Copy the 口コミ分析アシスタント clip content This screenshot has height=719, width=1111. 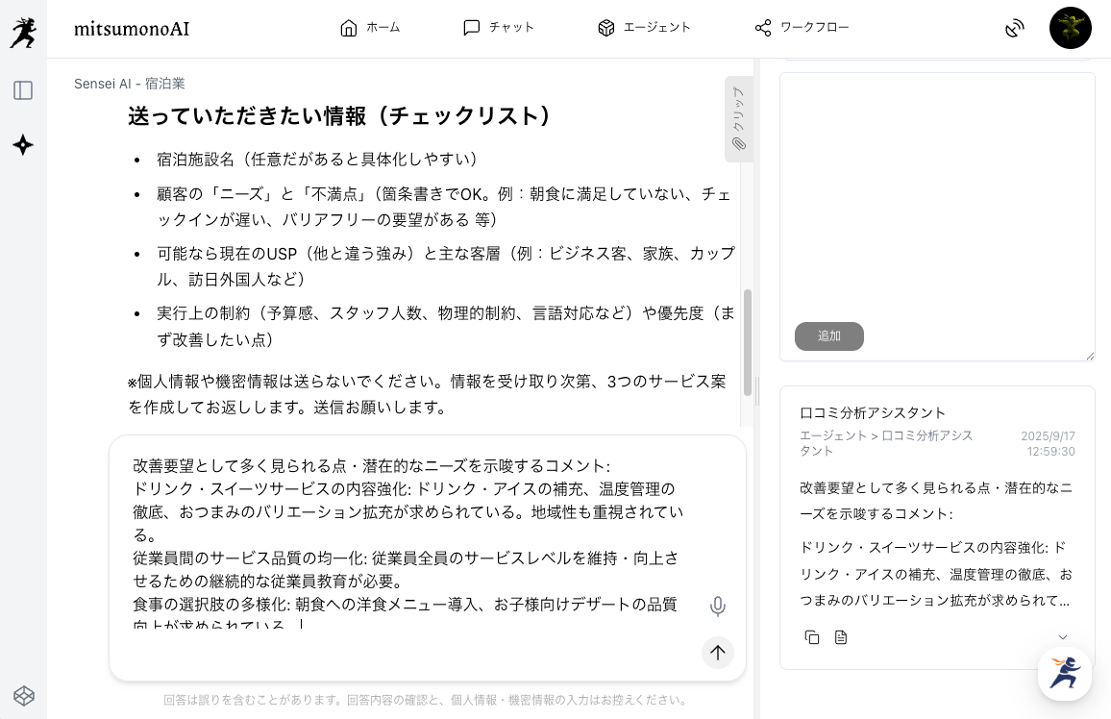pos(812,637)
